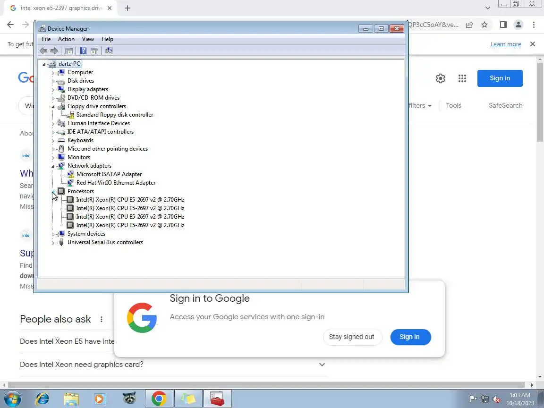Select the last Intel Xeon E5-2697 processor entry
The image size is (544, 408).
[130, 225]
